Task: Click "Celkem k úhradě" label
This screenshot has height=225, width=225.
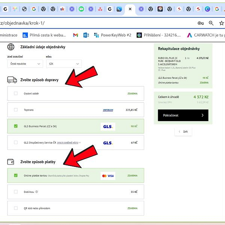Action: pos(168,97)
